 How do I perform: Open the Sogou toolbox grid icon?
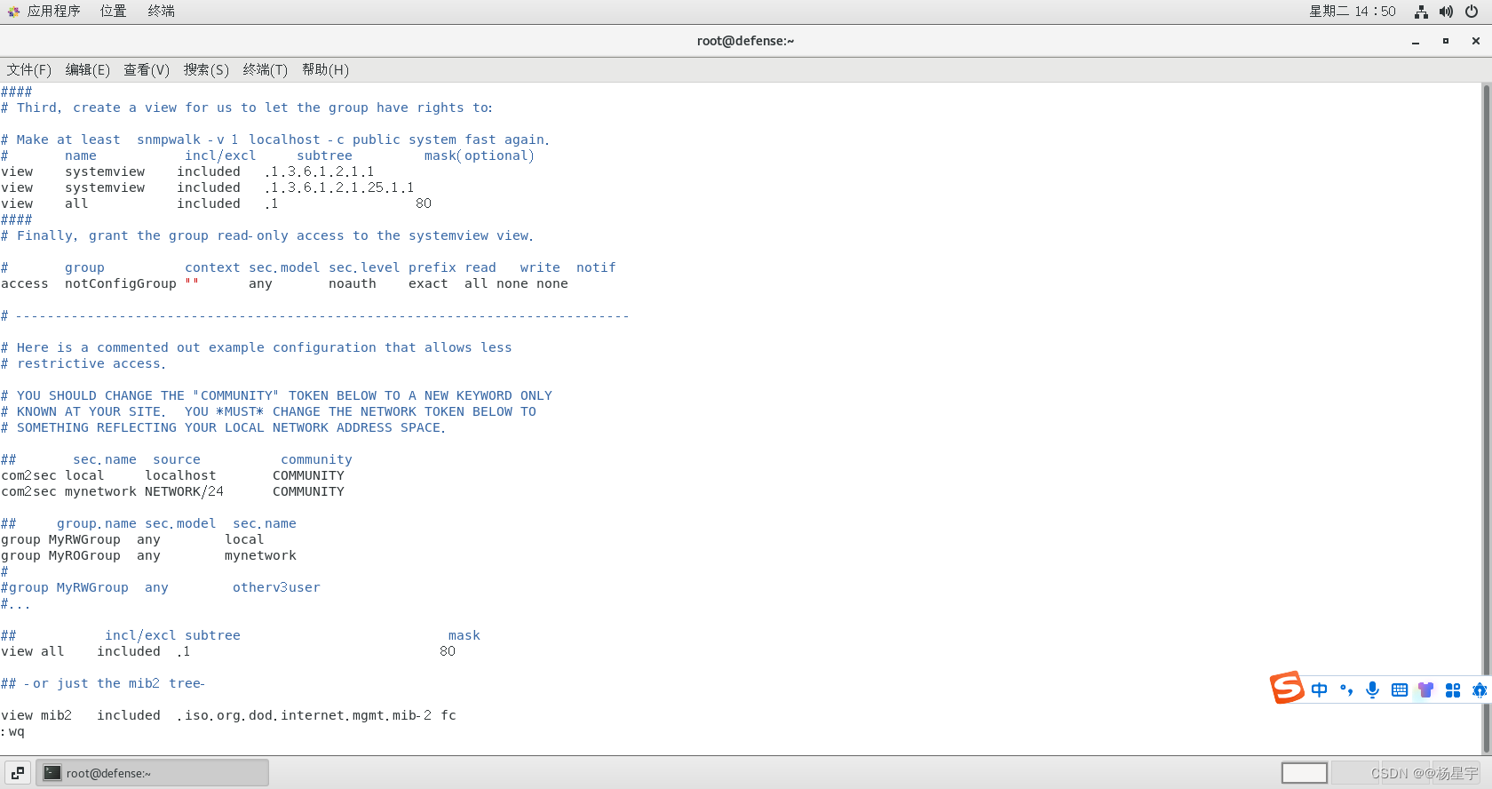(1453, 690)
